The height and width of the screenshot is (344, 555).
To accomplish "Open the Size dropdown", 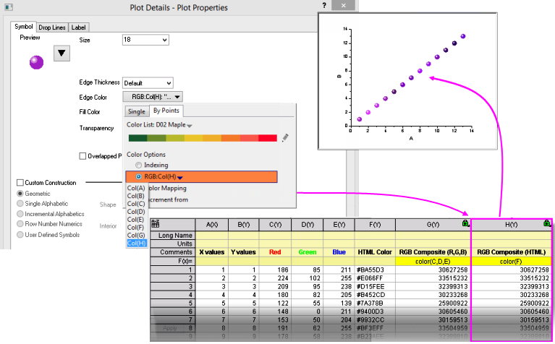I will (x=145, y=40).
